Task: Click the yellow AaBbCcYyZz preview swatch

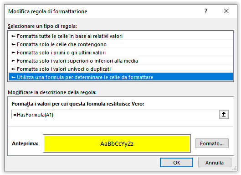Action: (117, 143)
